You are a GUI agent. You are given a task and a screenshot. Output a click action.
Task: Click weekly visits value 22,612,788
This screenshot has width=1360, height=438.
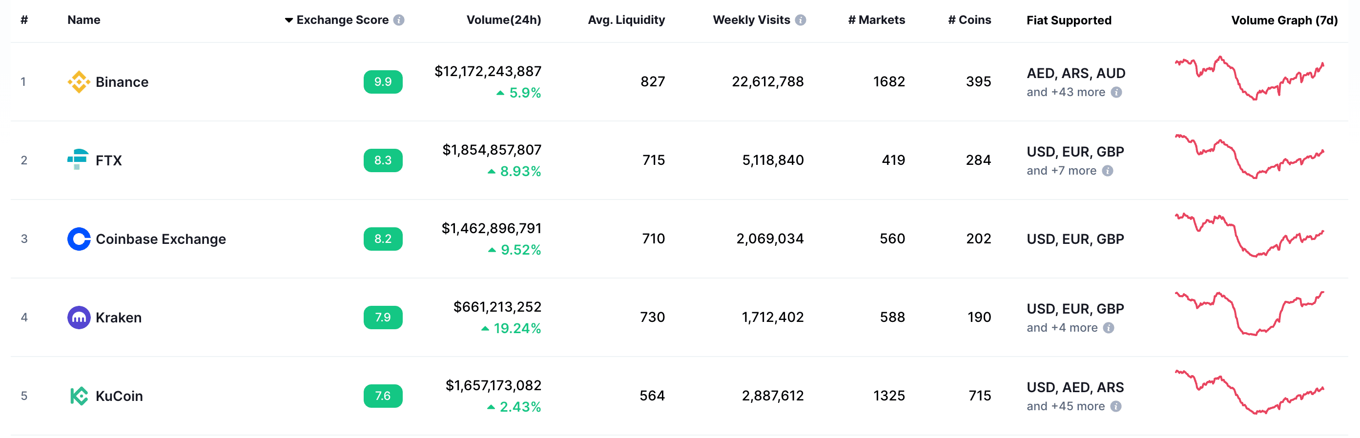coord(768,82)
